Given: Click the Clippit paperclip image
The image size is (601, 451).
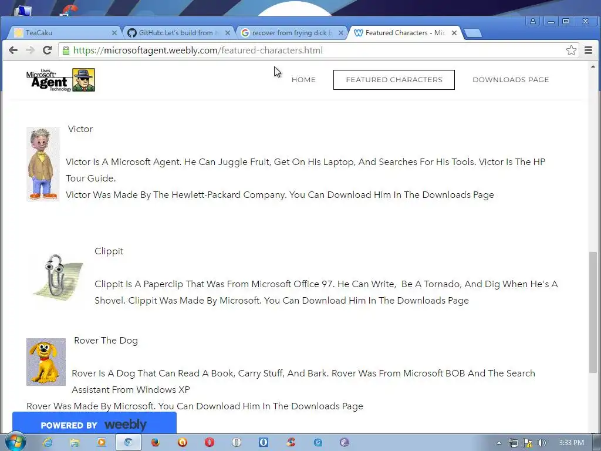Looking at the screenshot, I should (x=58, y=276).
